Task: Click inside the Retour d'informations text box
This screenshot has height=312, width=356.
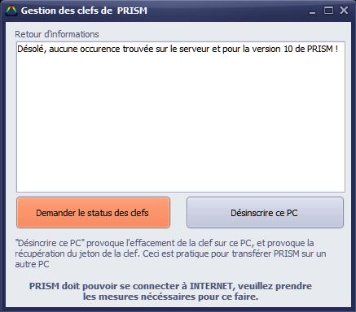Action: pos(181,117)
